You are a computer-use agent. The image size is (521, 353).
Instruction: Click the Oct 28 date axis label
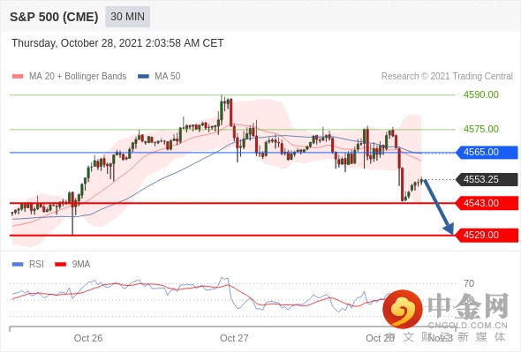[x=380, y=338]
